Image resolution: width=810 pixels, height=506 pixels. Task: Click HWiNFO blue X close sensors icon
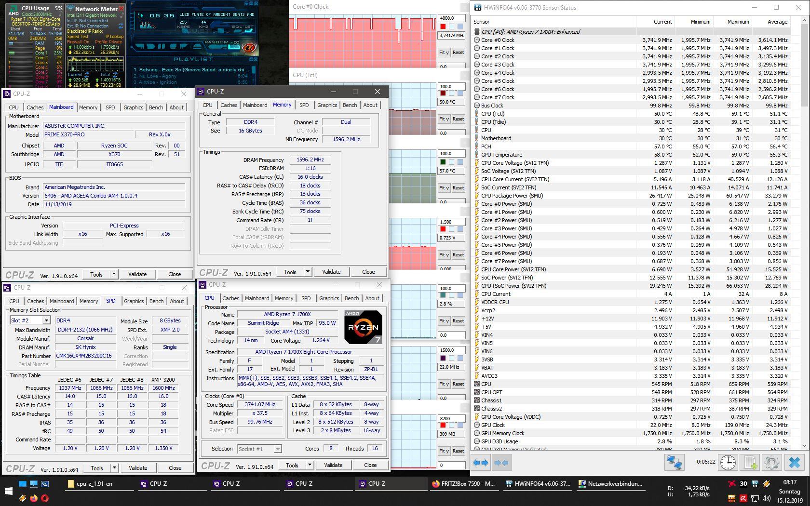click(x=794, y=463)
